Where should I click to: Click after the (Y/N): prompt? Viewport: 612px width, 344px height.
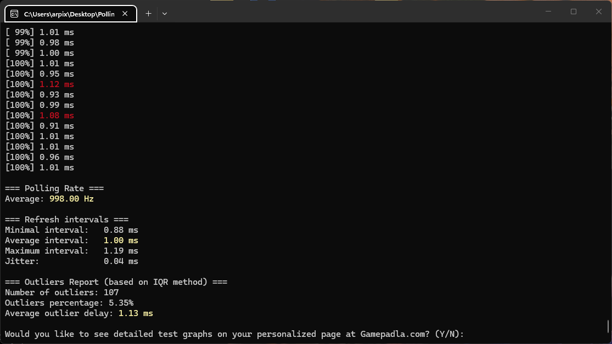click(x=469, y=334)
